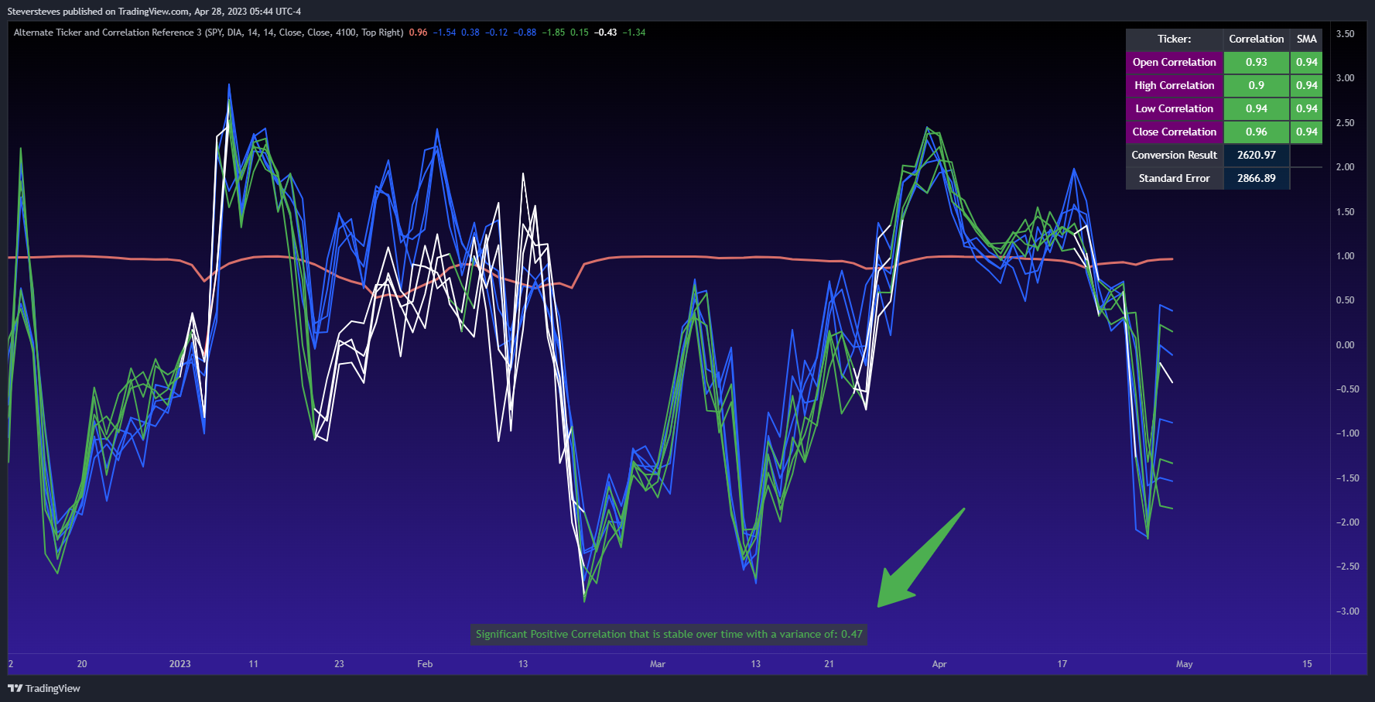The height and width of the screenshot is (702, 1375).
Task: Click the red 0.96 indicator value in legend
Action: [418, 33]
